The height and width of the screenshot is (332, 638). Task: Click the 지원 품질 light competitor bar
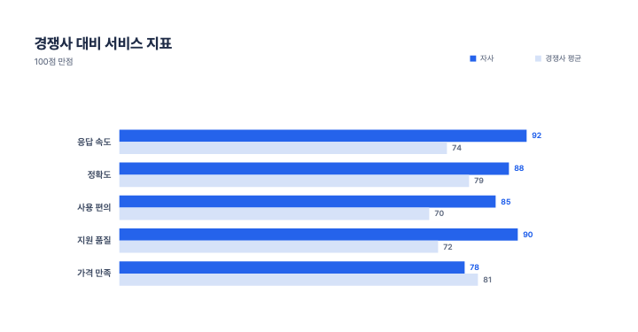pos(279,247)
